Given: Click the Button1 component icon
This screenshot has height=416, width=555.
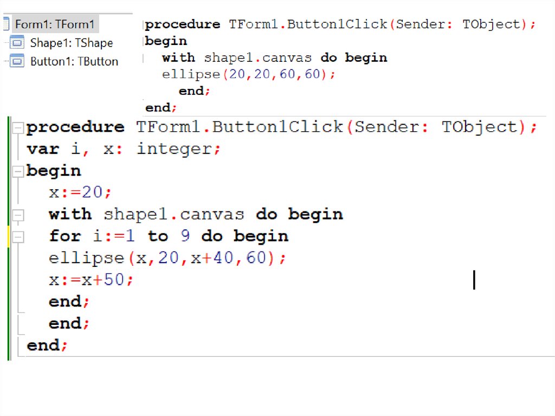Looking at the screenshot, I should [17, 61].
